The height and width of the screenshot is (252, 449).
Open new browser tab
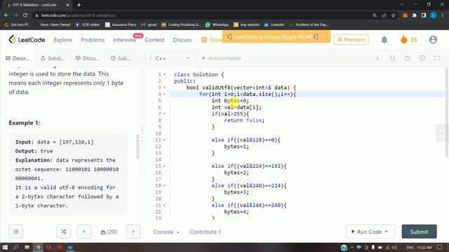79,5
